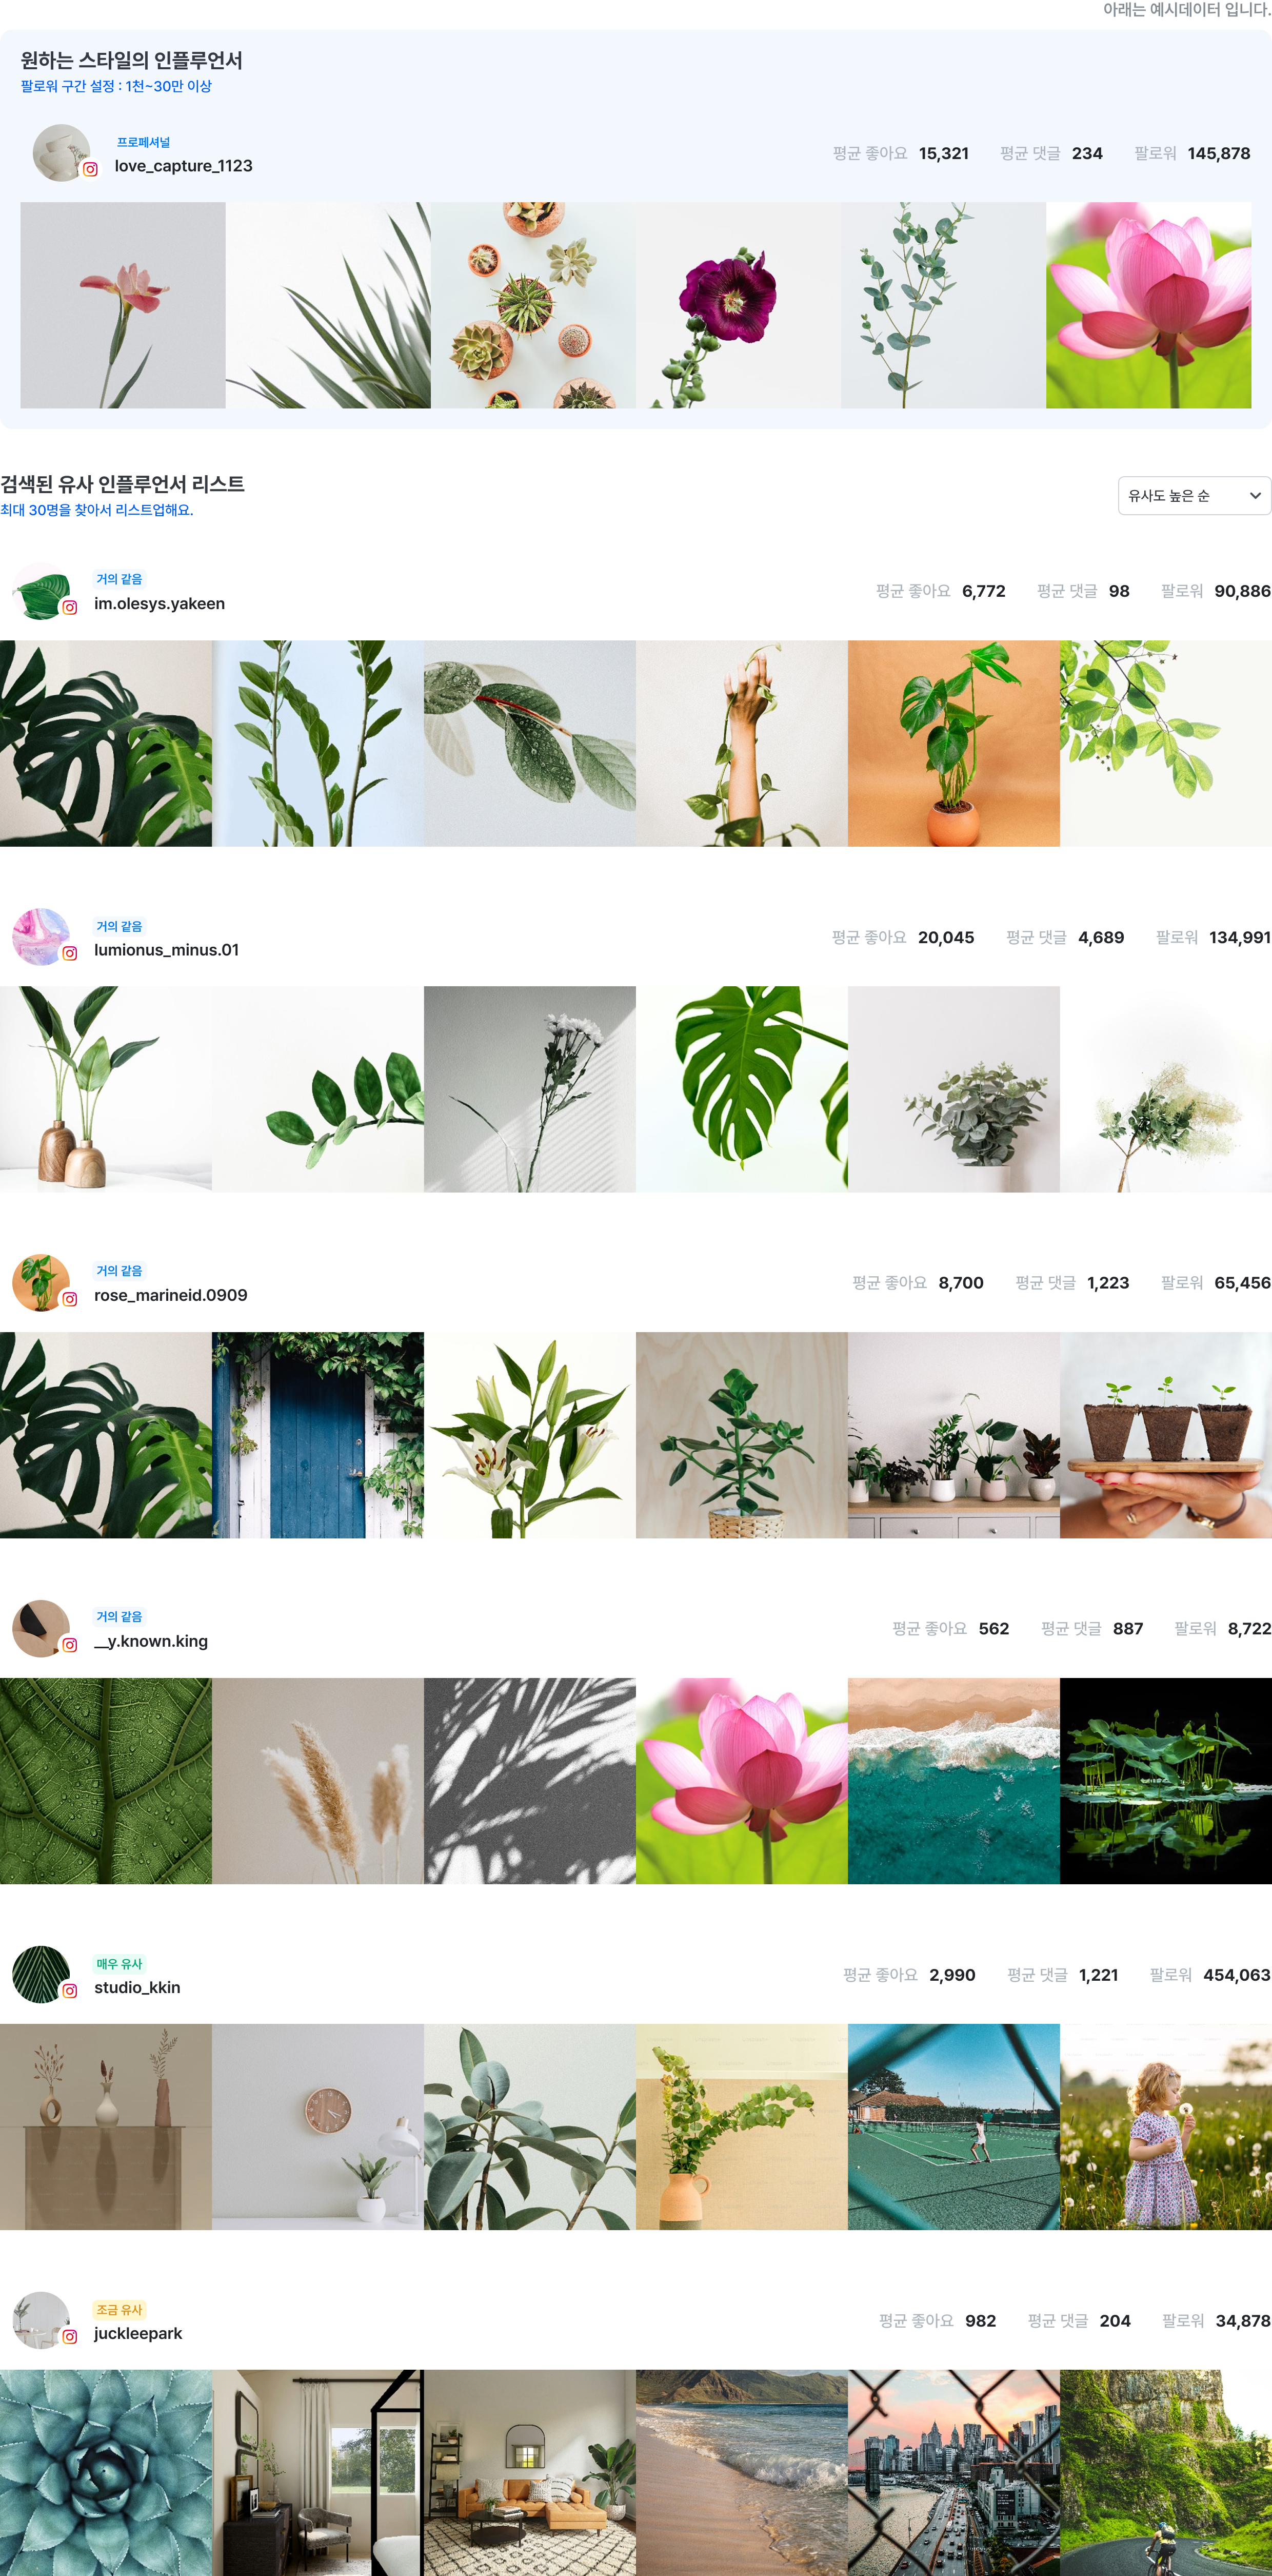Viewport: 1272px width, 2576px height.
Task: Click im.olesys.yakeen Instagram badge icon
Action: pos(70,607)
